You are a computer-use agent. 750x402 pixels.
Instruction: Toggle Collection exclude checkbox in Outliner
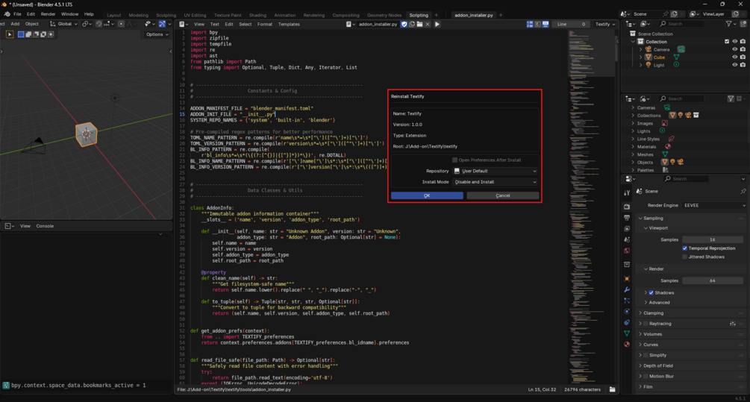pyautogui.click(x=727, y=42)
